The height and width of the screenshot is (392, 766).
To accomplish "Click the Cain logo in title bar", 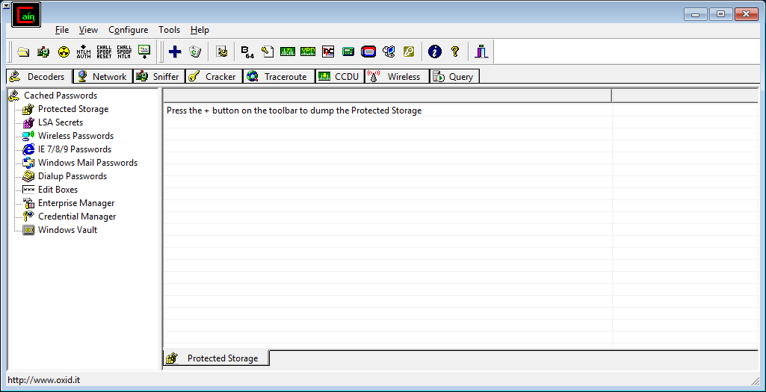I will click(26, 15).
